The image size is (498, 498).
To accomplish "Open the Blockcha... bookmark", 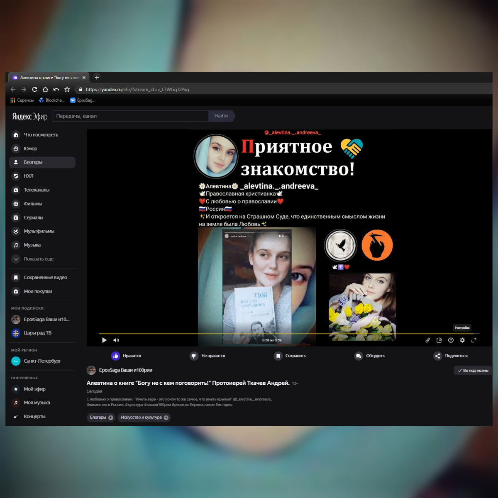I will click(52, 100).
